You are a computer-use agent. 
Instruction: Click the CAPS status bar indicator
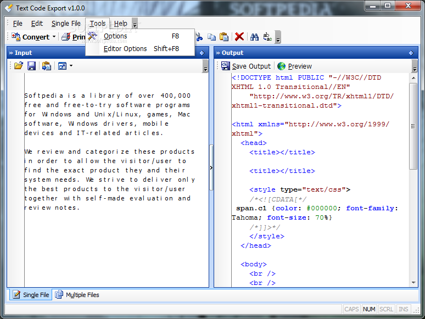click(351, 309)
